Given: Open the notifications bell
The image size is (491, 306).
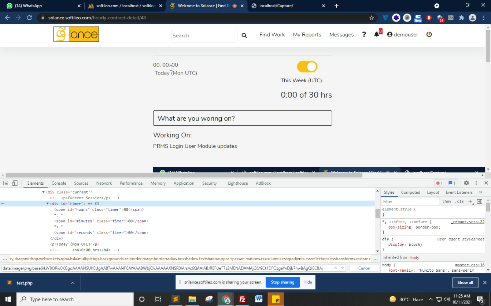Looking at the screenshot, I should (x=377, y=34).
